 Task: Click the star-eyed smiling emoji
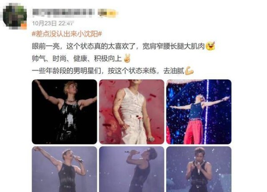(210, 46)
